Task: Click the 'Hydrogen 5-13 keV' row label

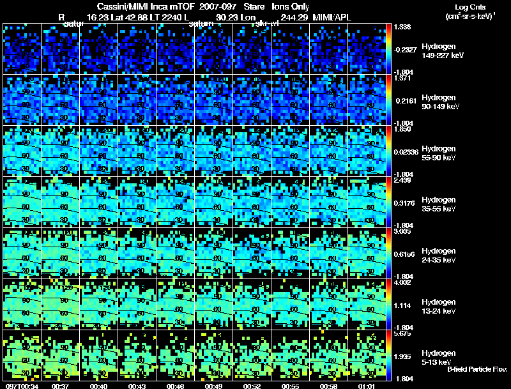Action: [439, 358]
